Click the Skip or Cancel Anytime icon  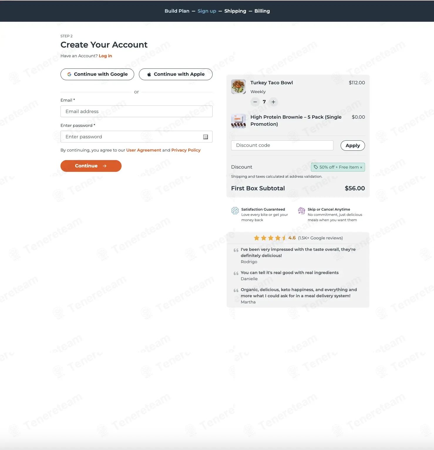(x=302, y=211)
